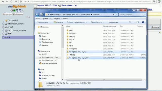162x91 pixels.
Task: Click the Вперед button in phpMyAdmin
Action: point(155,27)
